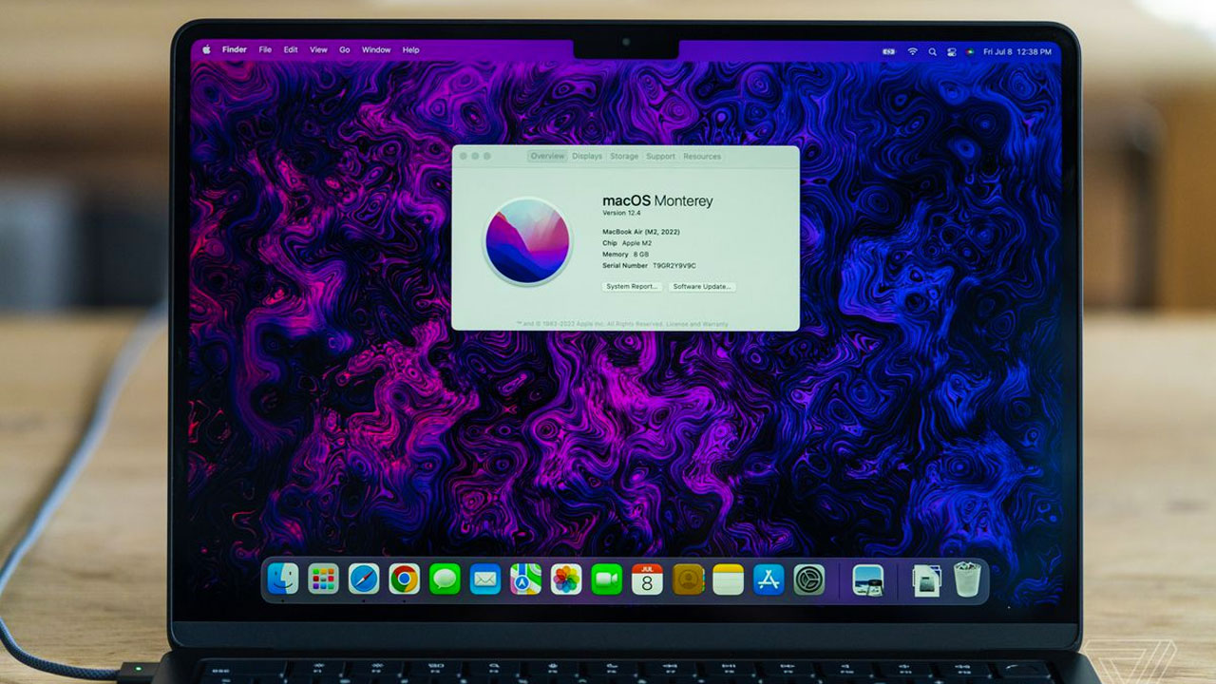Click the macOS Monterey logo image
Image resolution: width=1216 pixels, height=684 pixels.
tap(527, 240)
